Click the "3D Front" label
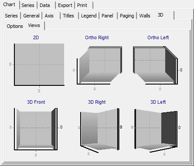194x166 pixels. (36, 102)
